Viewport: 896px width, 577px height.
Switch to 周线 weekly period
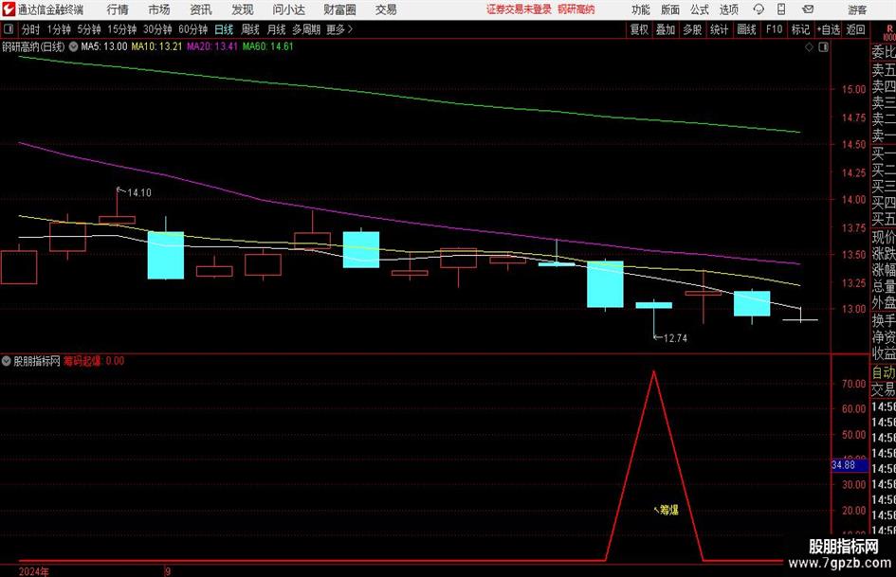(250, 29)
